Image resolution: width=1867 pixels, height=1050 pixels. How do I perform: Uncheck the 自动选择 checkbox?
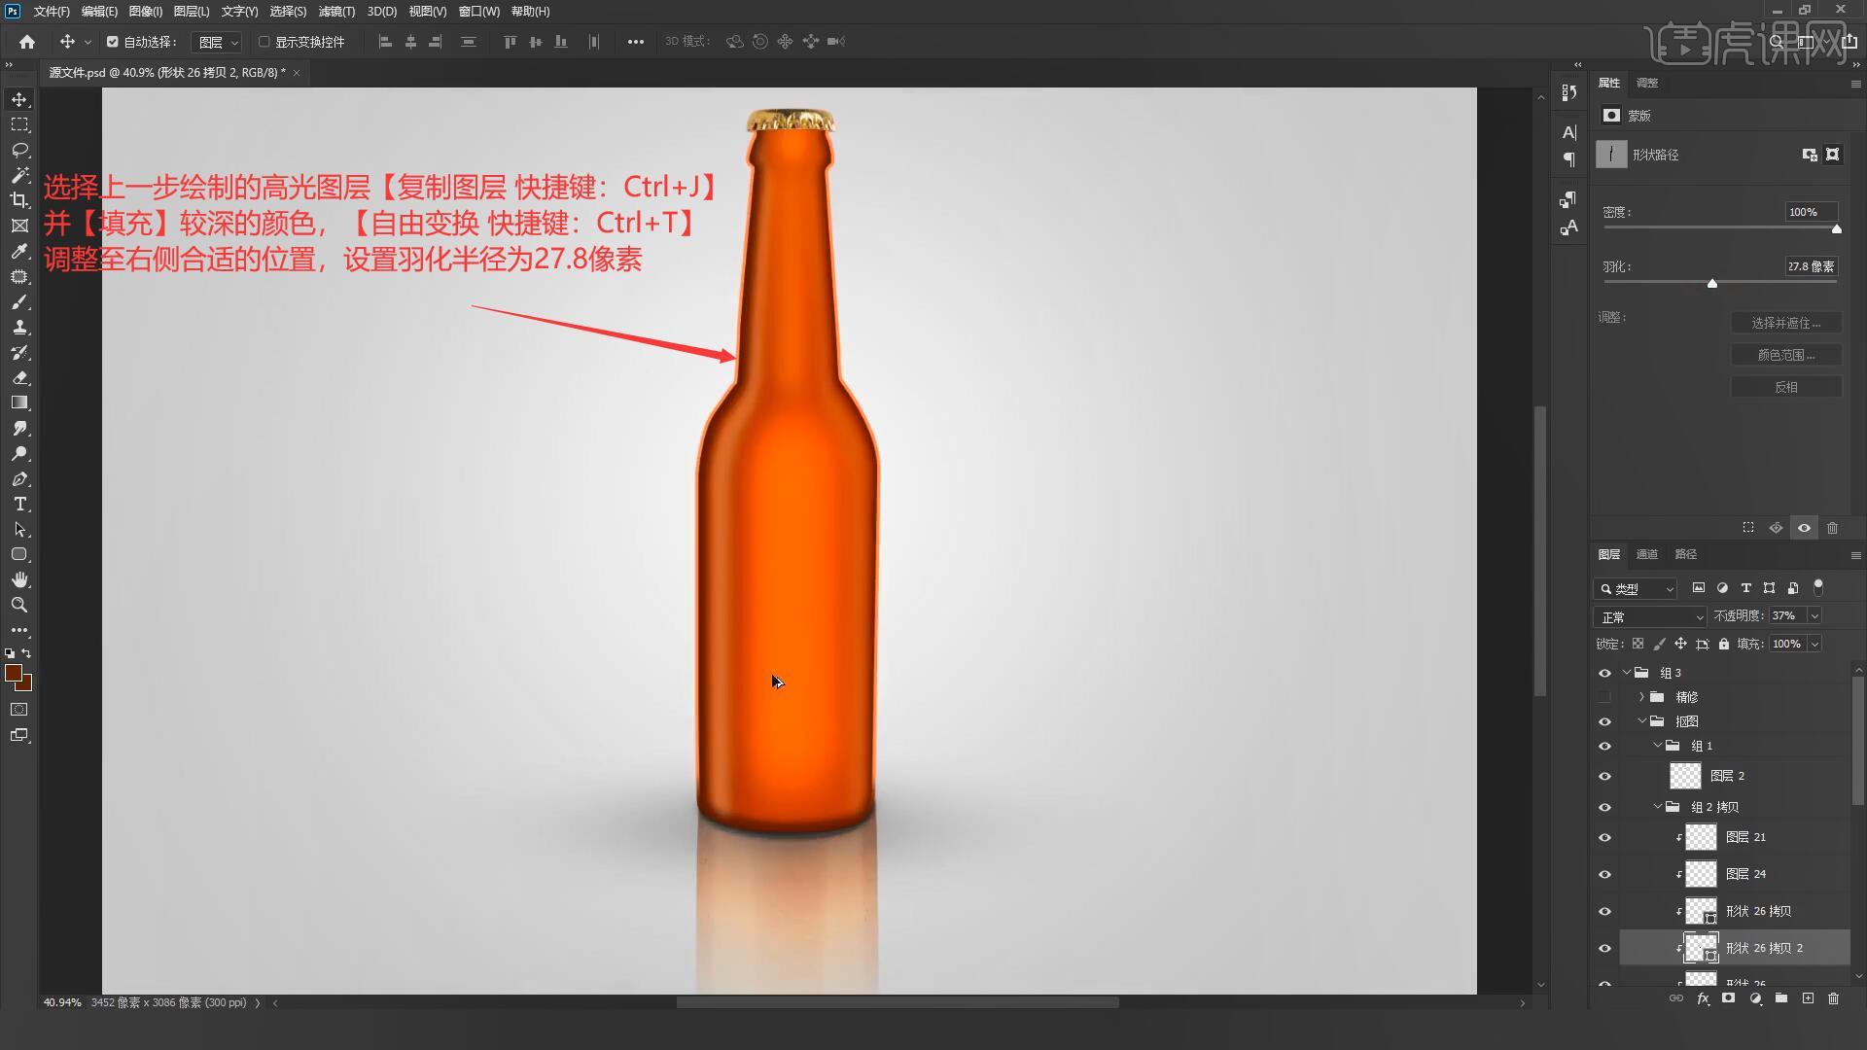(x=113, y=42)
